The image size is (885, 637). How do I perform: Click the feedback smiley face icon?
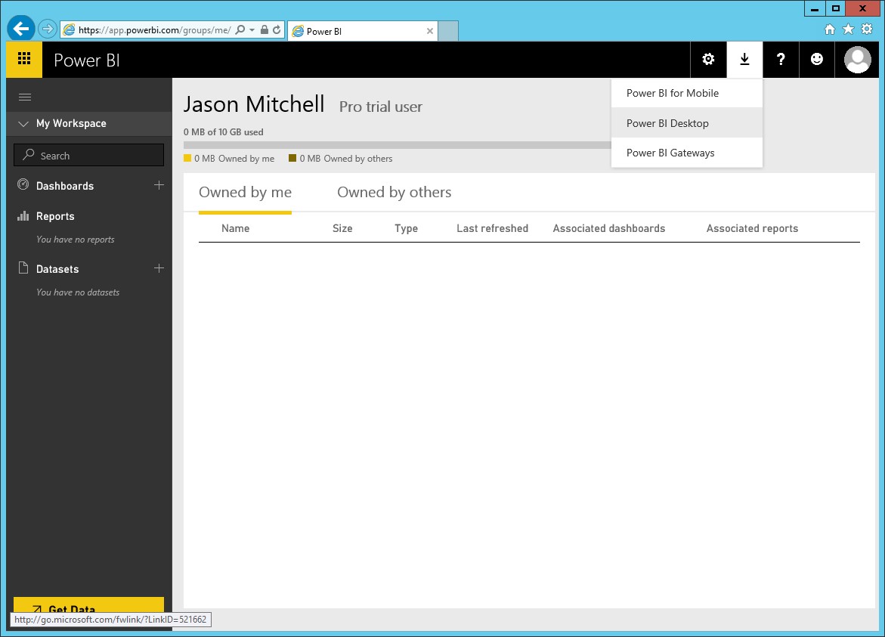[817, 59]
